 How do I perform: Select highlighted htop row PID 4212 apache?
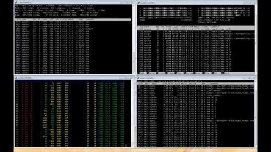[x=196, y=29]
